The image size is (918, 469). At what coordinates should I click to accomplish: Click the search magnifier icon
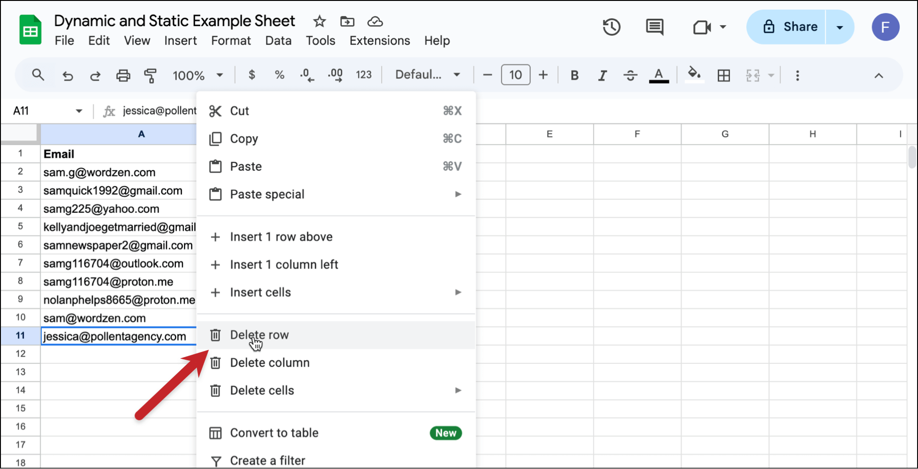coord(38,75)
